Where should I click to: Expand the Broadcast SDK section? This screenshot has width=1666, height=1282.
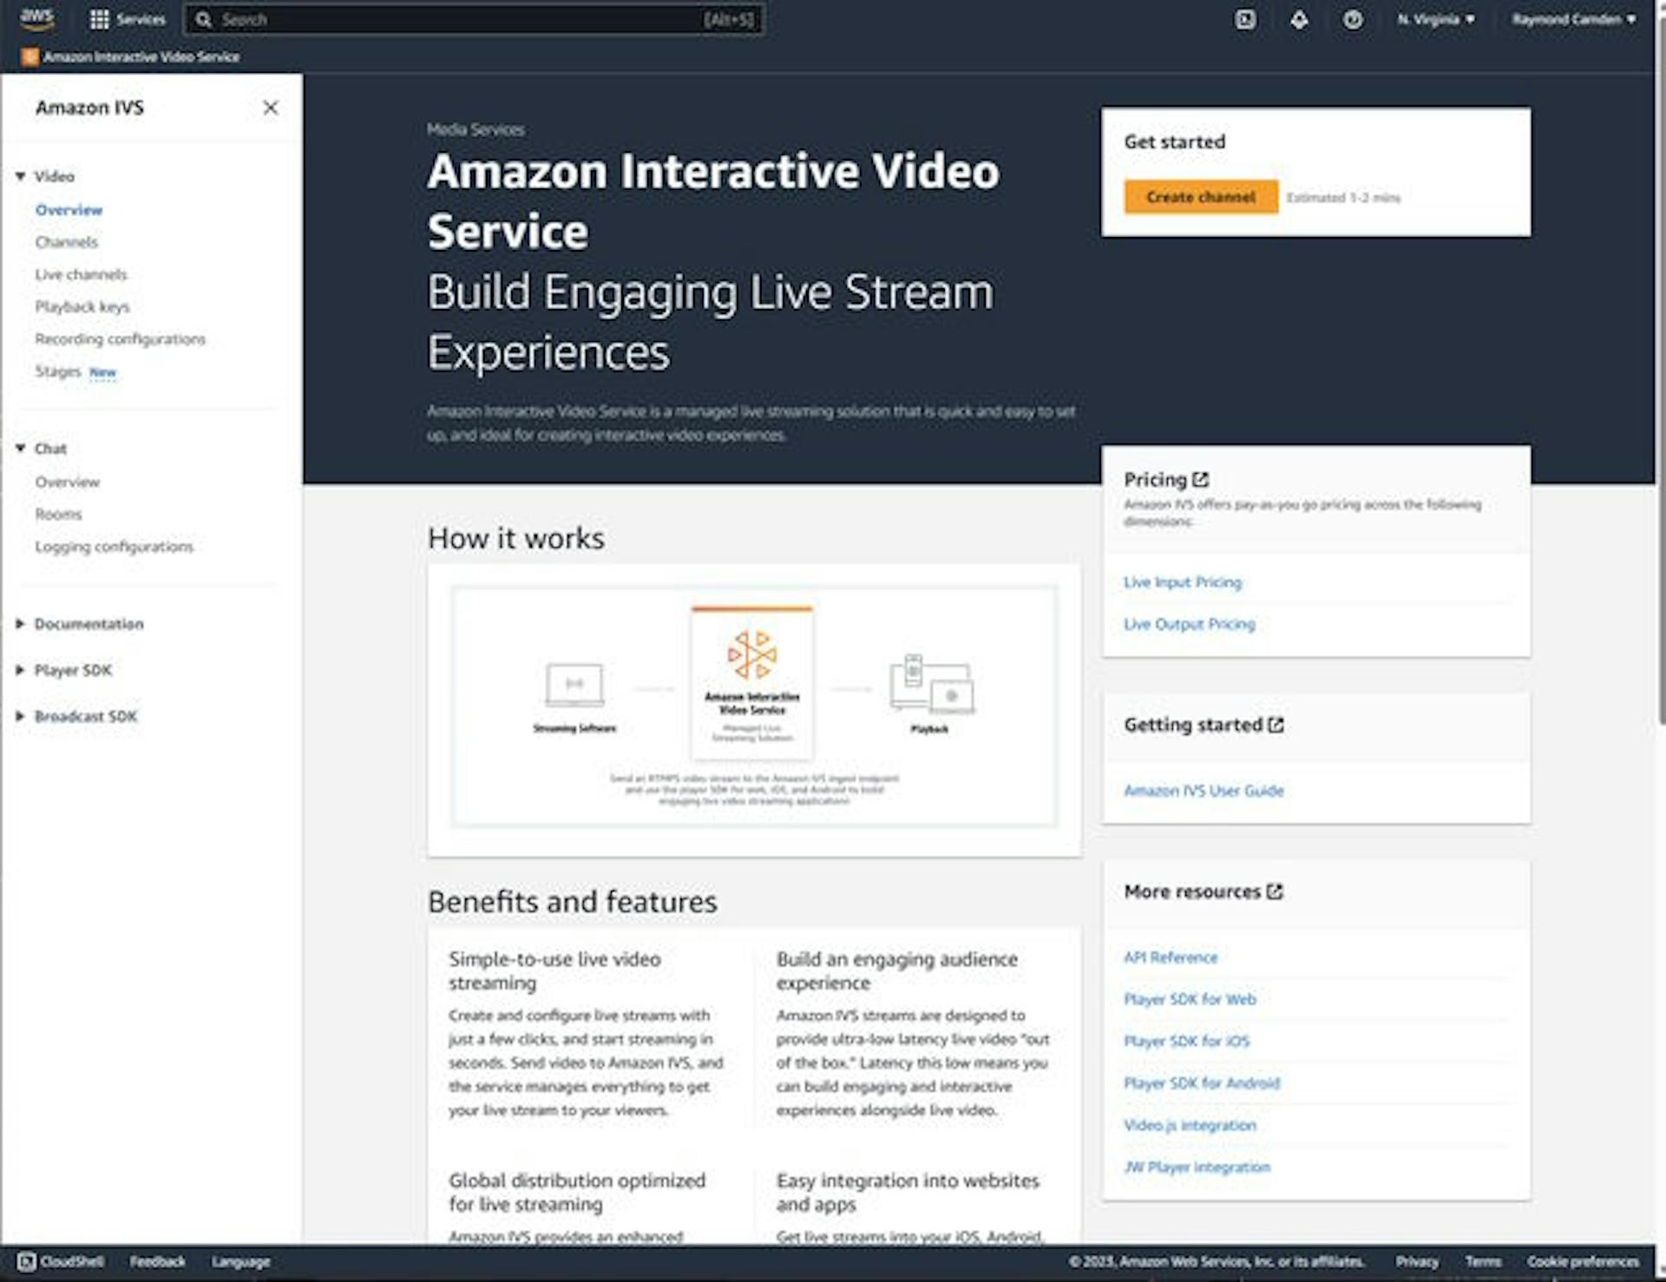[20, 716]
